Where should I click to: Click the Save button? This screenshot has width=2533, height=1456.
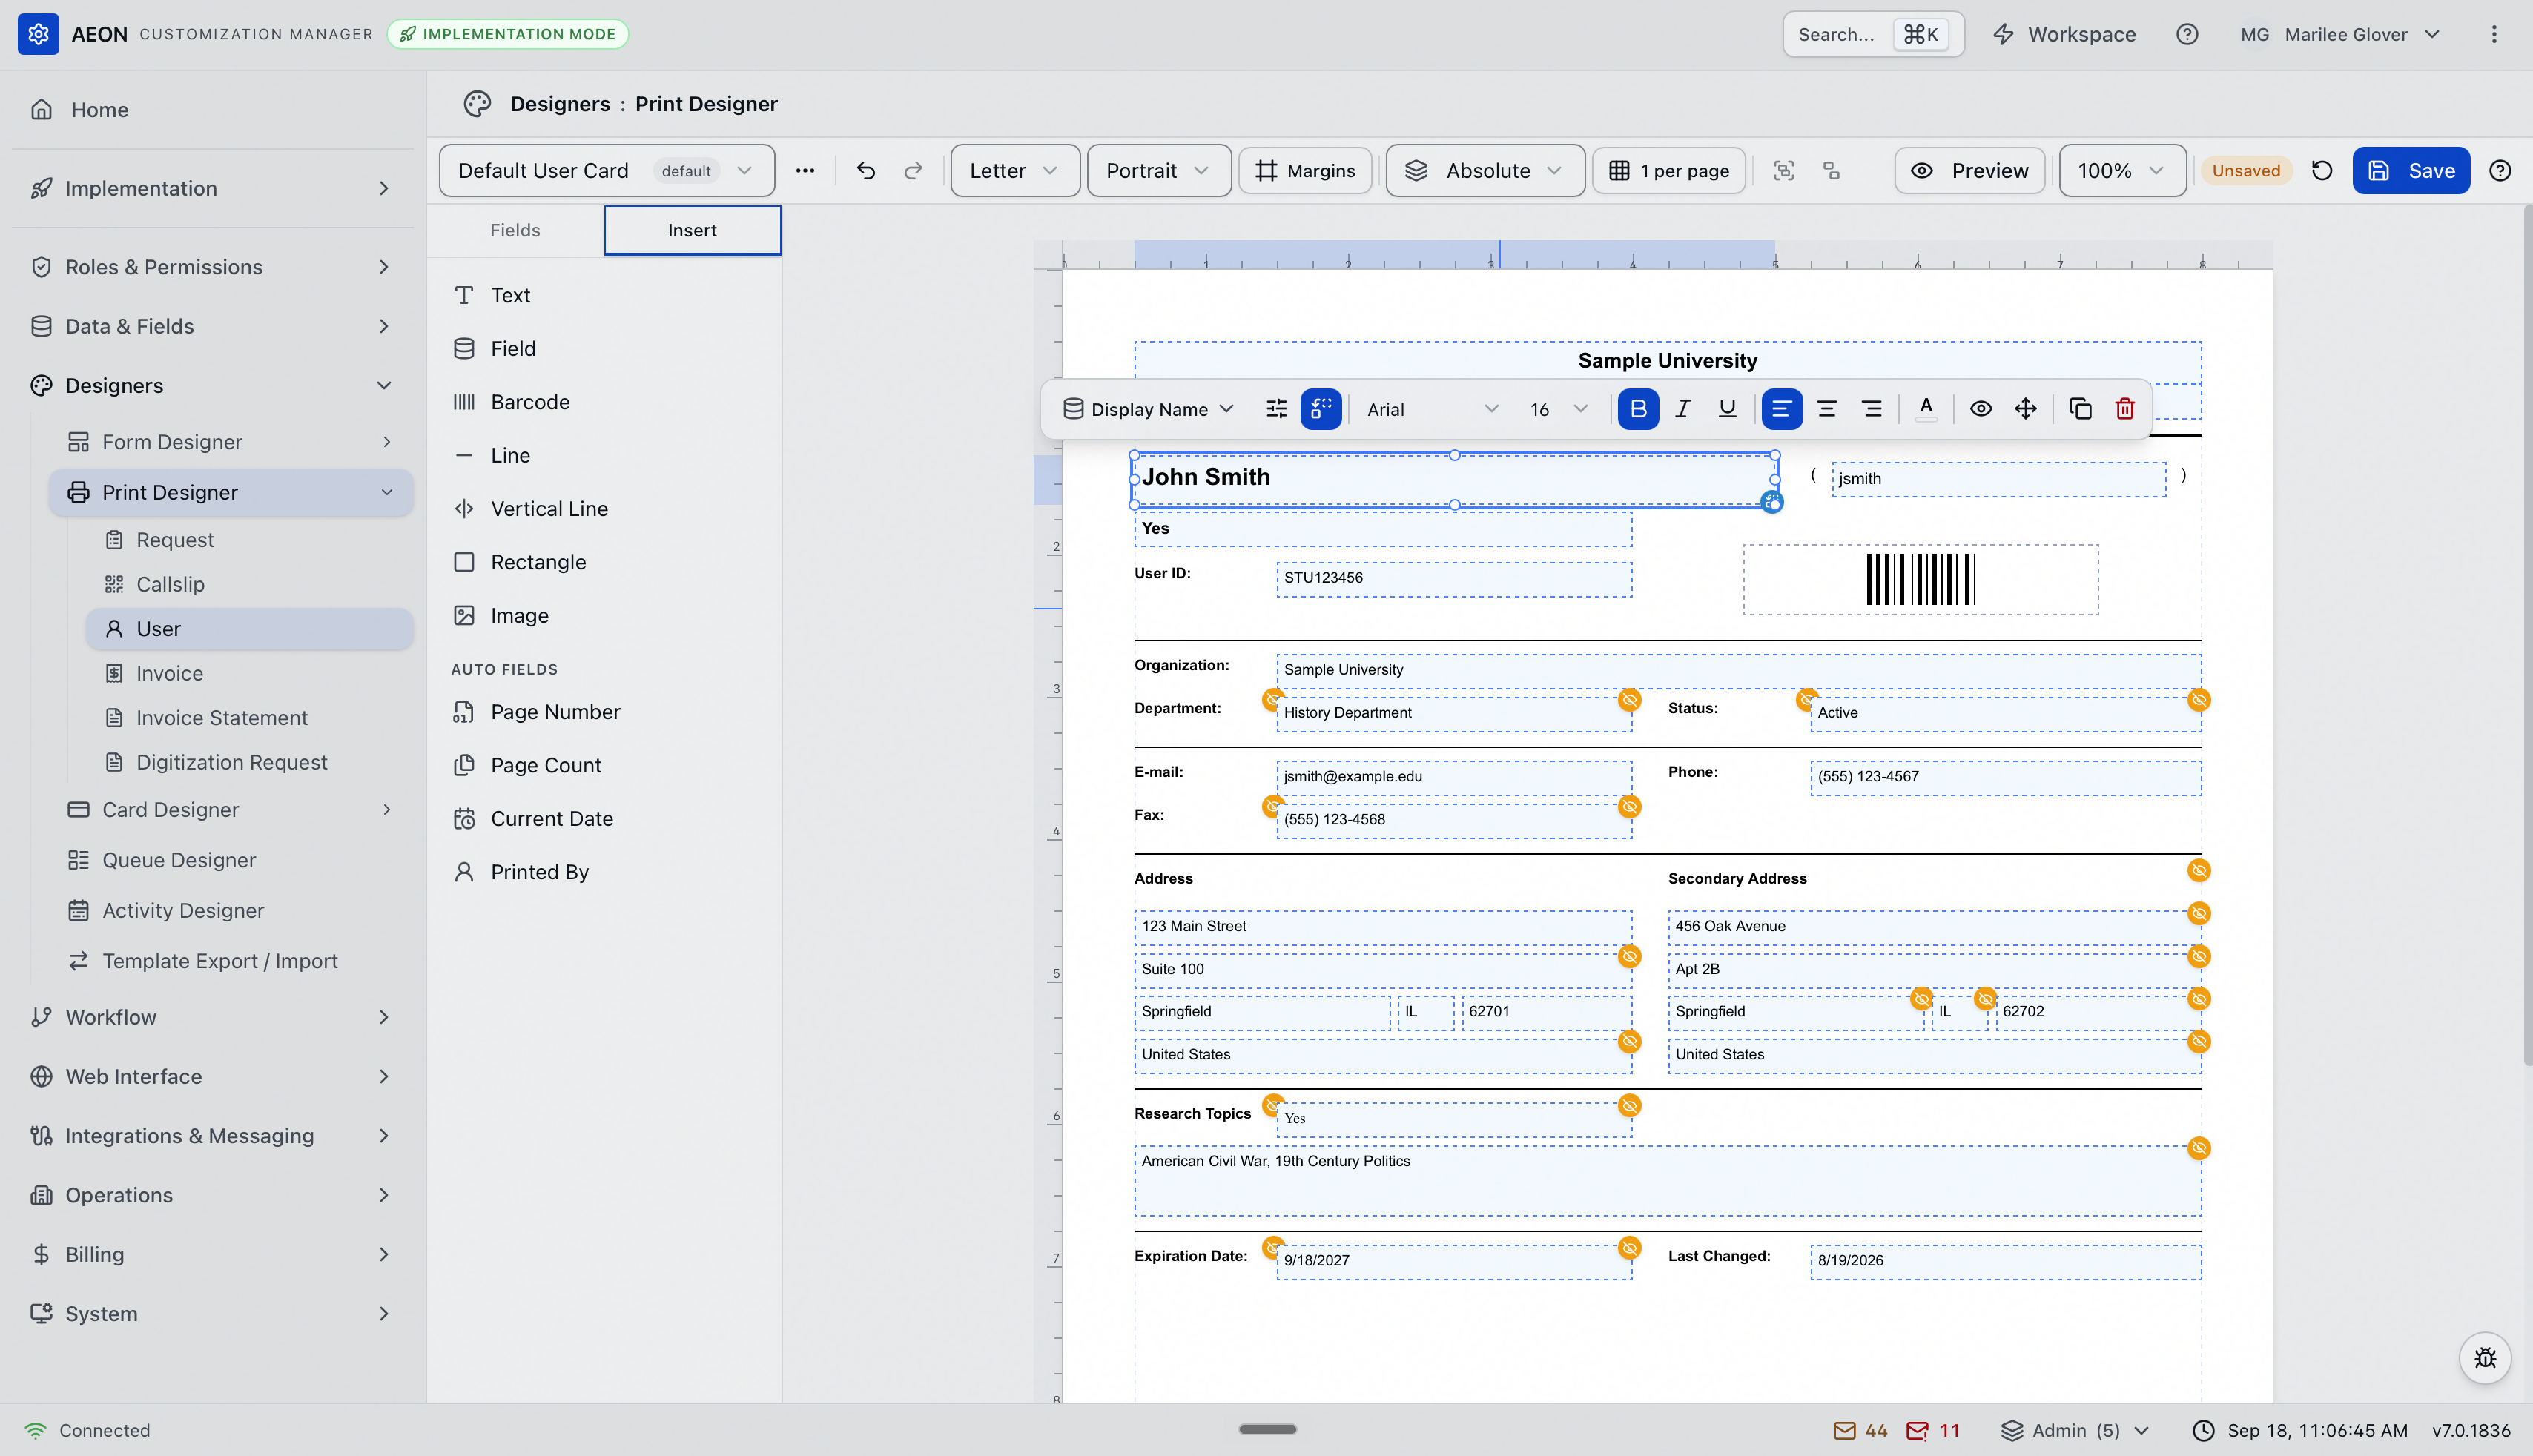[2411, 171]
